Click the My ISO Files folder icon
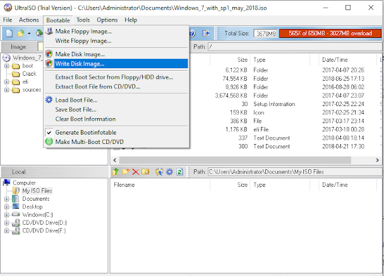This screenshot has height=276, width=384. click(16, 191)
